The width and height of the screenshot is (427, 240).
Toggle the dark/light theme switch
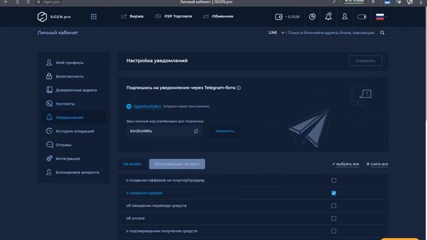(362, 17)
